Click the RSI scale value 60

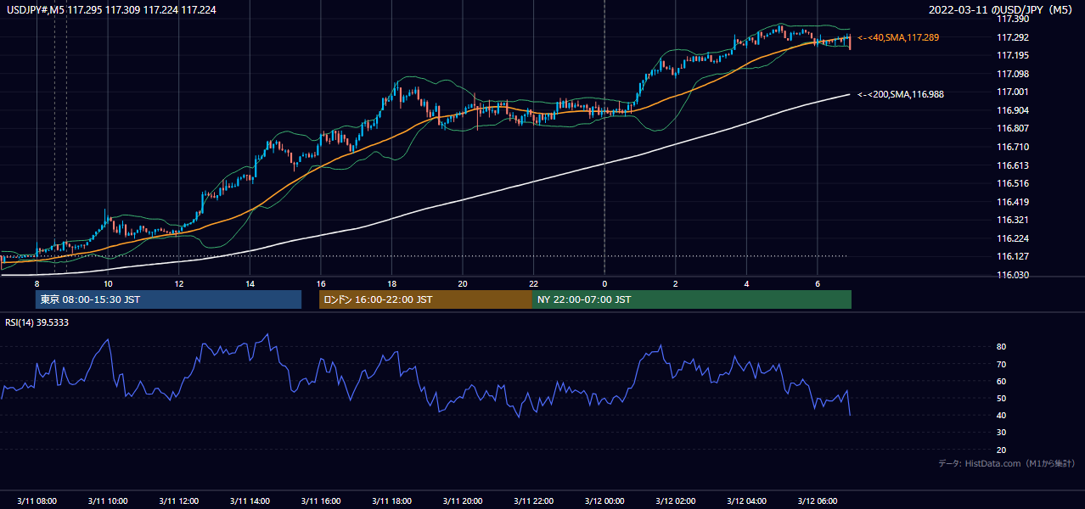click(1002, 381)
